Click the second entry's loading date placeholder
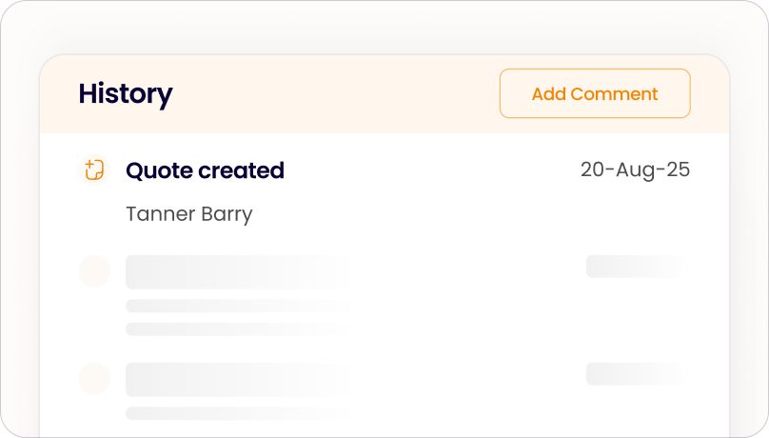Image resolution: width=769 pixels, height=438 pixels. pyautogui.click(x=633, y=267)
